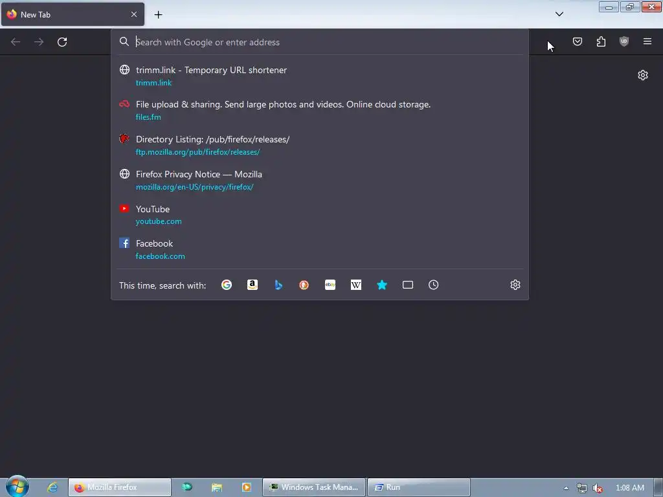The height and width of the screenshot is (497, 663).
Task: Search bookmarks using the star icon
Action: 382,285
